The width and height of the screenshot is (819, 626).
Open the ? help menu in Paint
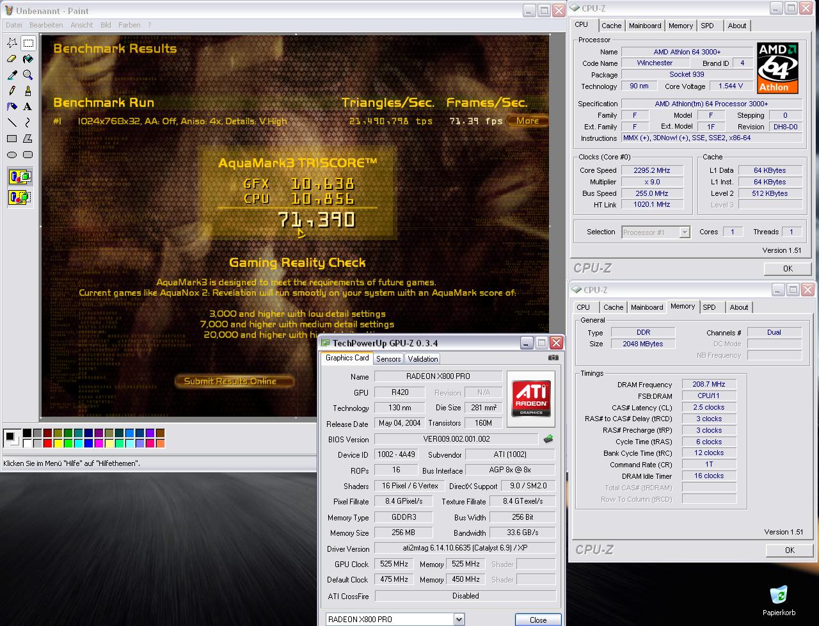tap(150, 25)
